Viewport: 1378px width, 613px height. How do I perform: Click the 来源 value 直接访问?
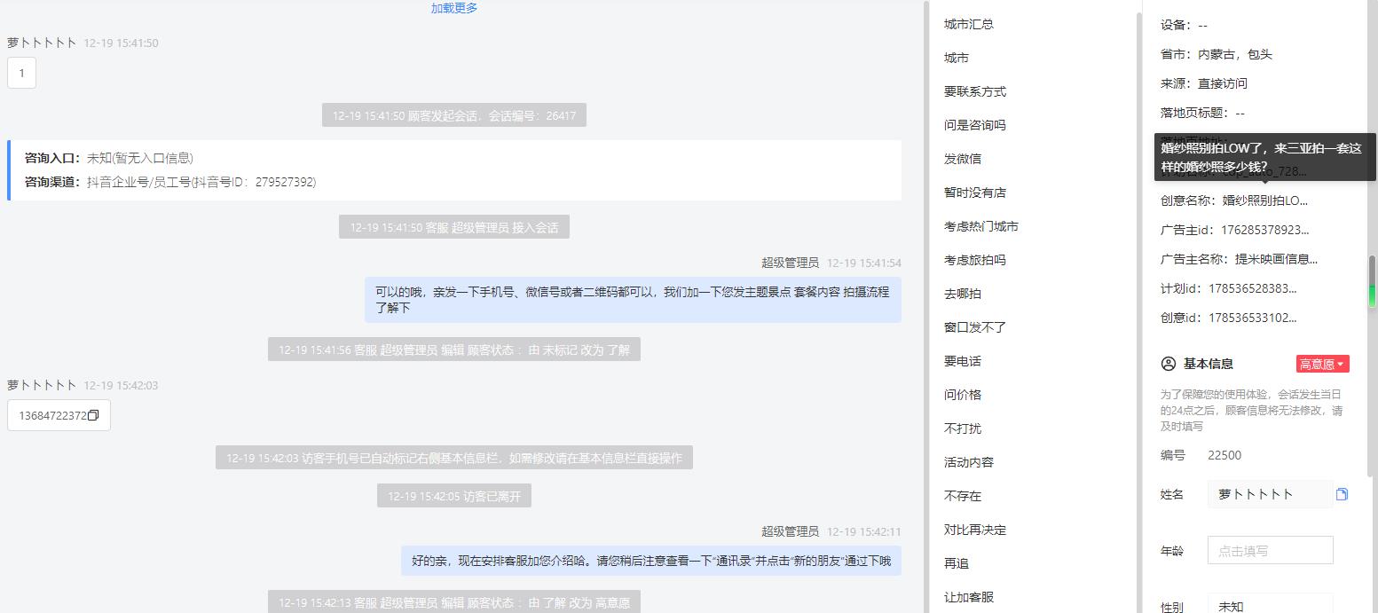click(1223, 83)
